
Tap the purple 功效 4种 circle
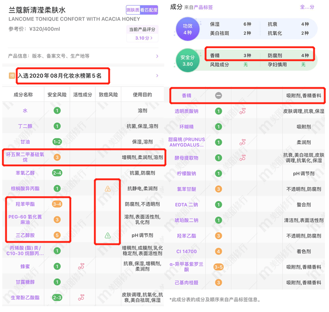pos(187,29)
